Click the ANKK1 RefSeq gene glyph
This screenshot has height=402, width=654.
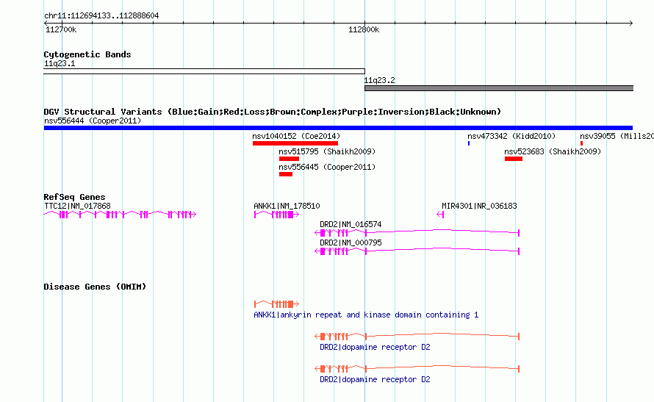click(x=276, y=215)
